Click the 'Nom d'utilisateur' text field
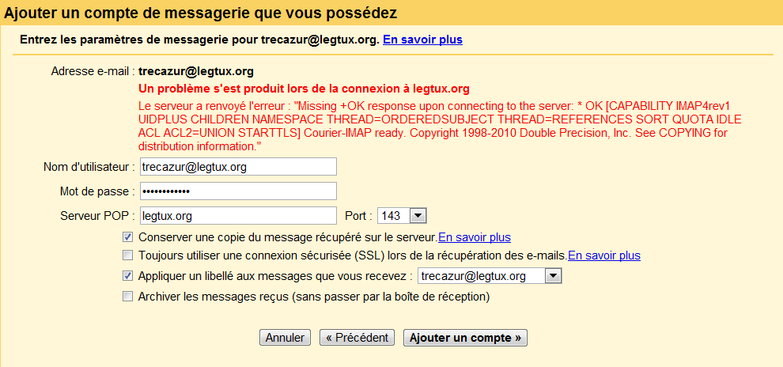Viewport: 783px width, 367px height. click(x=238, y=167)
